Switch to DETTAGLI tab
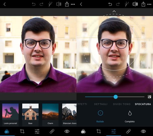 [x=101, y=104]
